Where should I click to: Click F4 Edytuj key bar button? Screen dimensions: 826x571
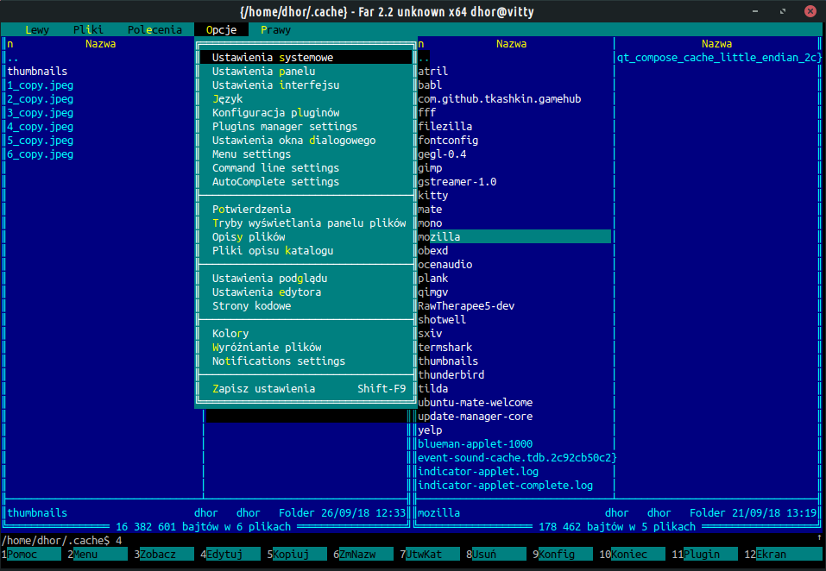pos(230,554)
